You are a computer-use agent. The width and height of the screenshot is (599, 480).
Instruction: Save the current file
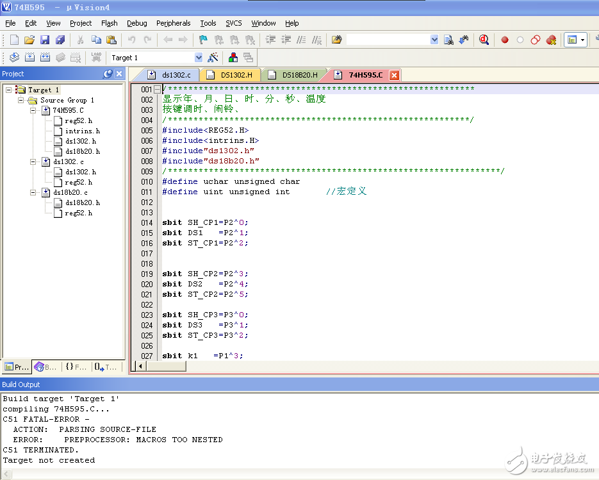click(45, 40)
